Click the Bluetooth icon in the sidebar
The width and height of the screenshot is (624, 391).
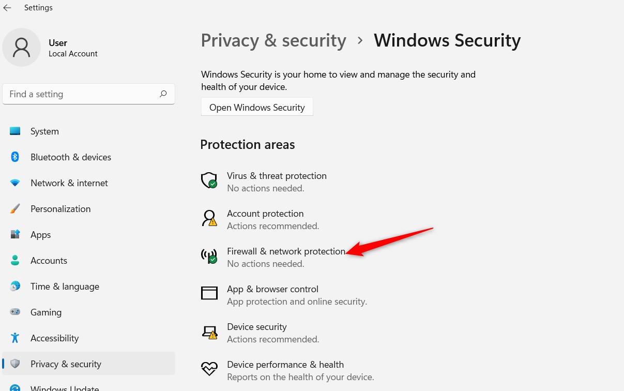point(16,157)
